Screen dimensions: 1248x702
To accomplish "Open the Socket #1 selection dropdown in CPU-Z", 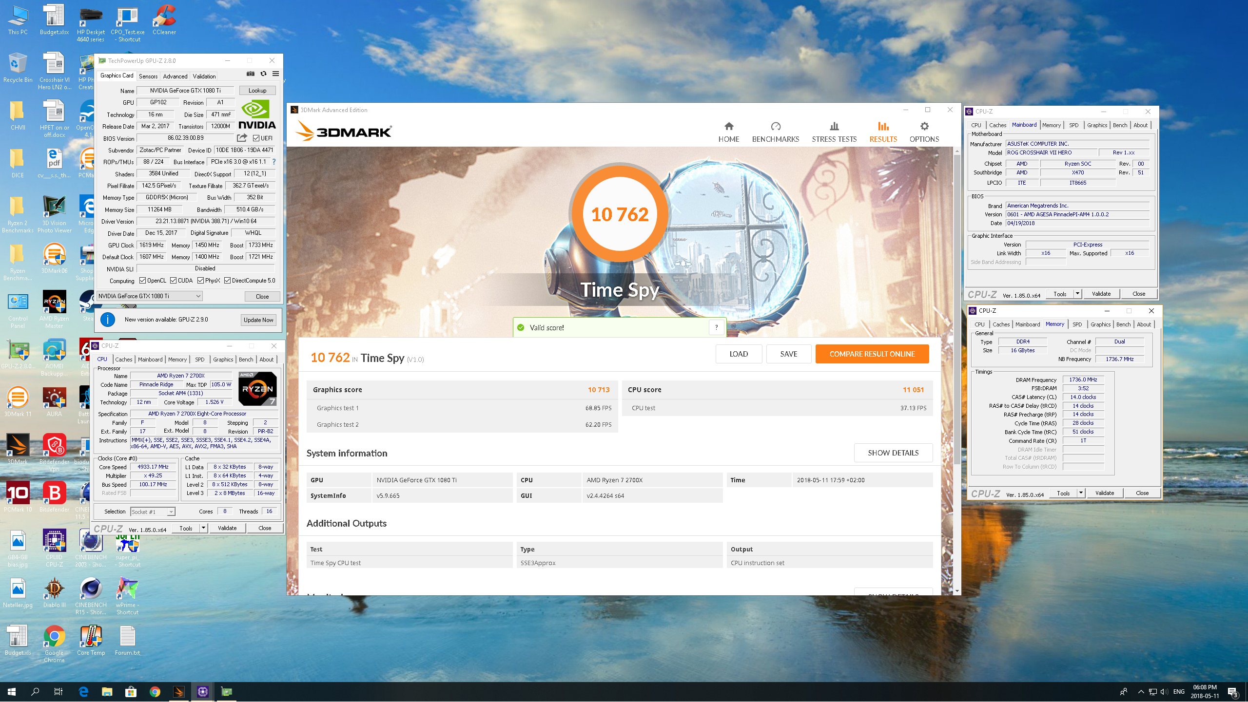I will (153, 512).
